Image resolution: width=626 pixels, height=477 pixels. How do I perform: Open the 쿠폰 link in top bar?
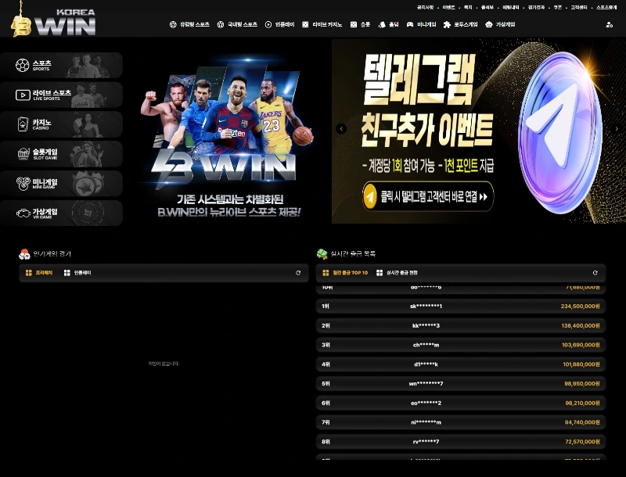click(558, 8)
